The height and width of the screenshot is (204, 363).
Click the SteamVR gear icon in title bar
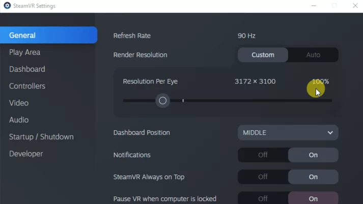click(x=7, y=5)
